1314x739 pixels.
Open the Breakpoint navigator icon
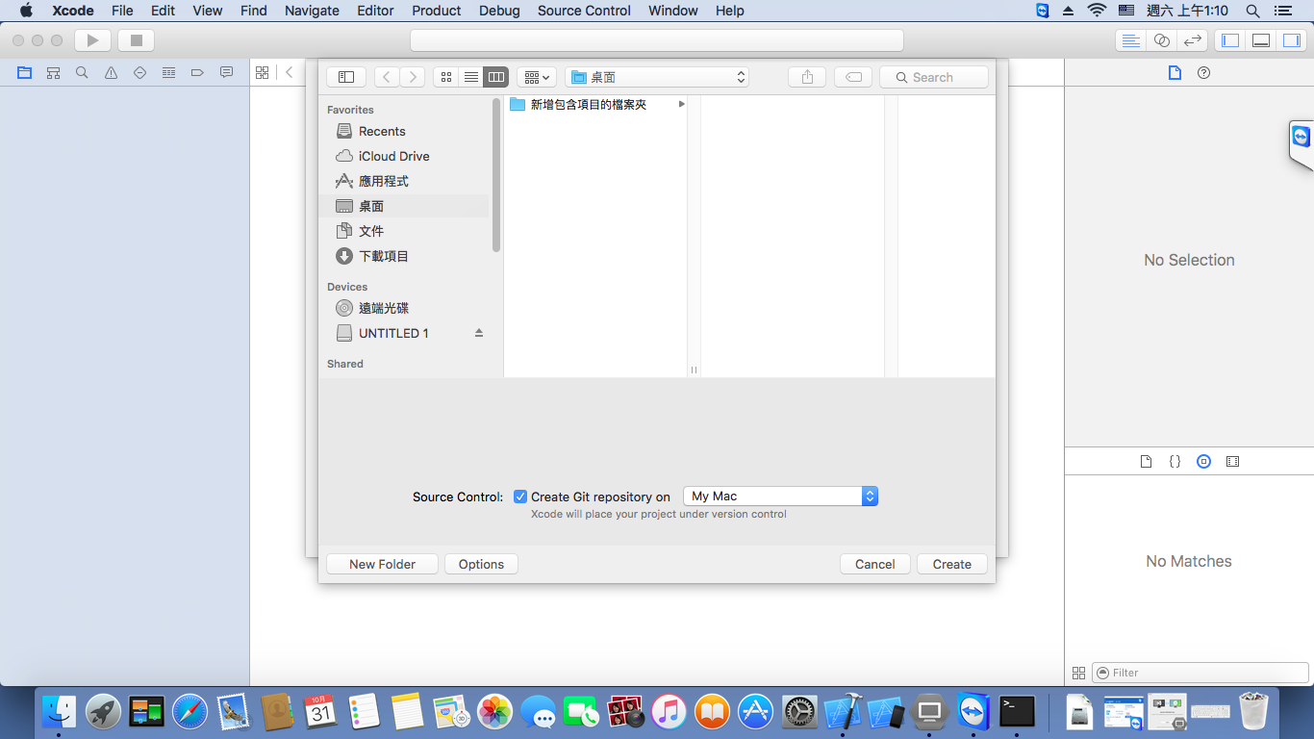(x=197, y=72)
